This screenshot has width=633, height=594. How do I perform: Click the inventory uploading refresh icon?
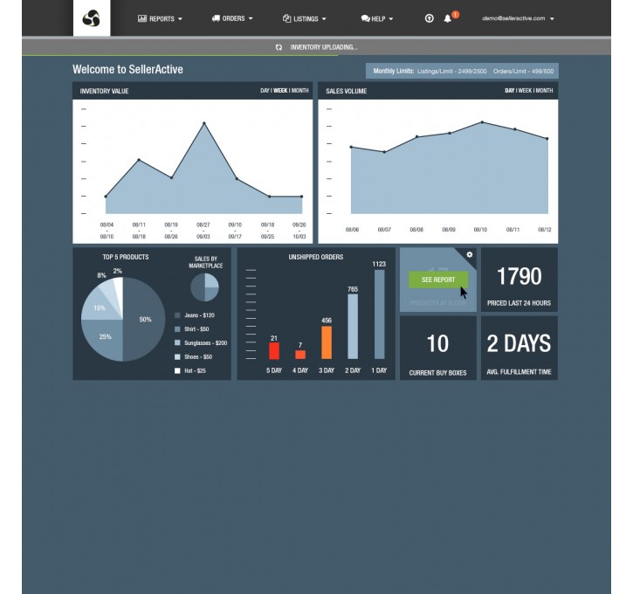279,47
